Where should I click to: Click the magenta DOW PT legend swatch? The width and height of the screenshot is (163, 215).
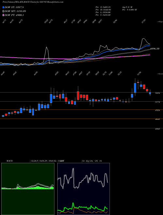coord(4,15)
